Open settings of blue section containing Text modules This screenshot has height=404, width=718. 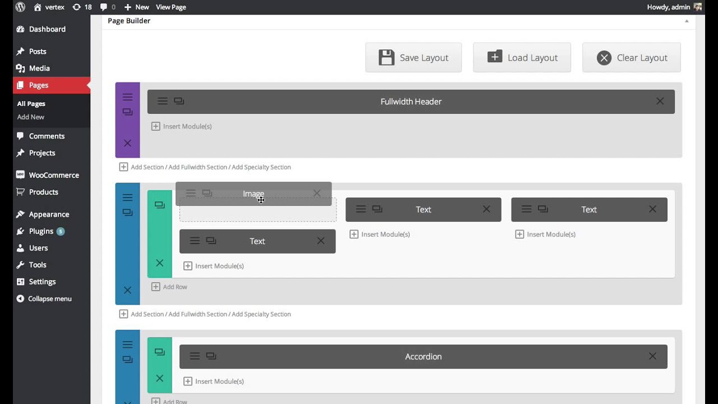(x=127, y=198)
